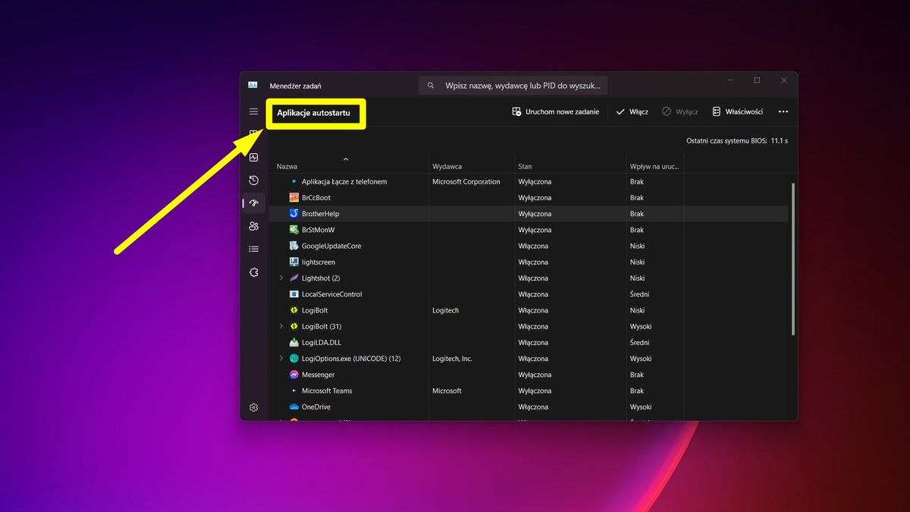
Task: Open the Users section icon
Action: coord(253,226)
